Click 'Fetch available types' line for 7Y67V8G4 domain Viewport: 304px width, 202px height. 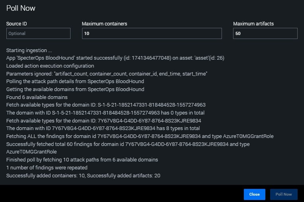[104, 121]
